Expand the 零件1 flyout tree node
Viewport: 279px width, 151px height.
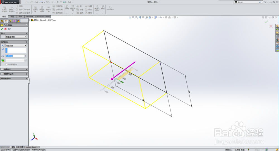click(x=30, y=20)
